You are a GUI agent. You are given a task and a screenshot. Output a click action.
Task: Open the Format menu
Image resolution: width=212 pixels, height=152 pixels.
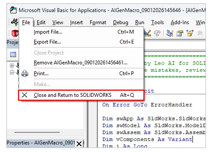98,22
